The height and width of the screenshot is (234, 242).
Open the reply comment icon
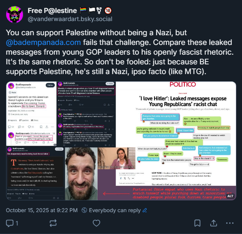pos(10,223)
